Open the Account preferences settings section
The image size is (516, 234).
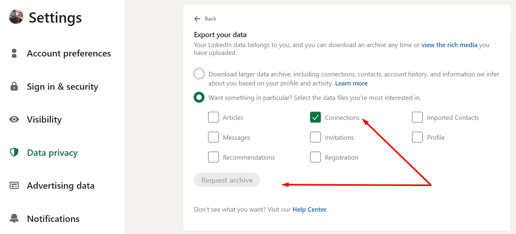[69, 53]
